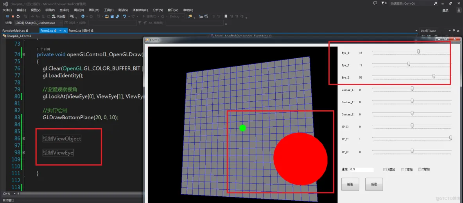Pin the IntelliTrace panel with the pushpin icon

click(454, 31)
